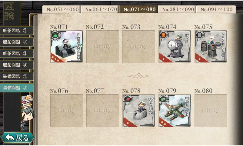The width and height of the screenshot is (243, 146).
Task: Click the green gun type icon on card No.071
Action: pyautogui.click(x=55, y=35)
